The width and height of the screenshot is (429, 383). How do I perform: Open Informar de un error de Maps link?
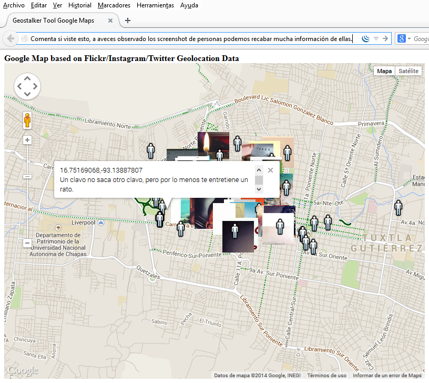(387, 375)
